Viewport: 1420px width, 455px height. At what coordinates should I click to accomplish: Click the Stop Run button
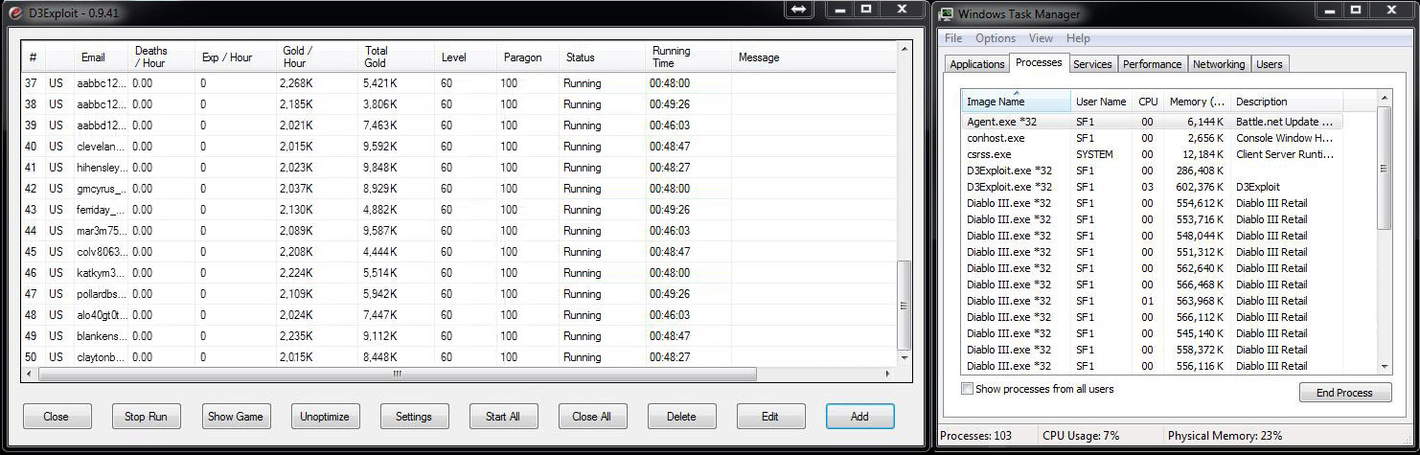[146, 416]
